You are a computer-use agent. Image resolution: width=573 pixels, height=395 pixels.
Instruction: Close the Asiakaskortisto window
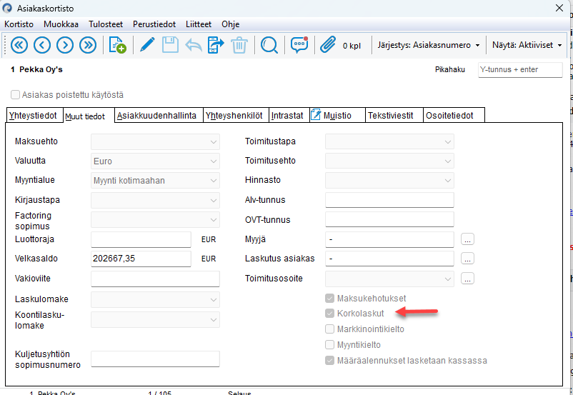[559, 8]
